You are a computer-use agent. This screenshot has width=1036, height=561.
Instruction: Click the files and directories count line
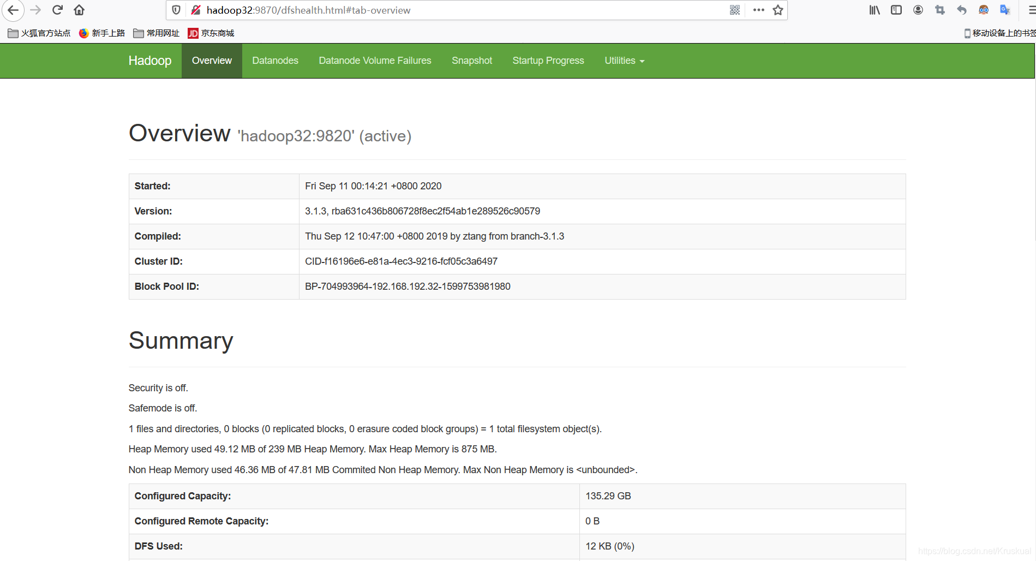(x=365, y=429)
